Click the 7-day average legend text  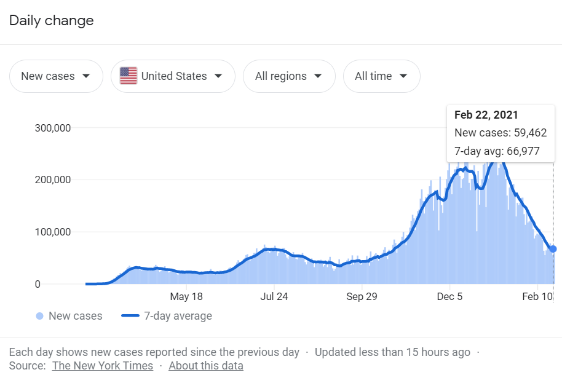178,316
